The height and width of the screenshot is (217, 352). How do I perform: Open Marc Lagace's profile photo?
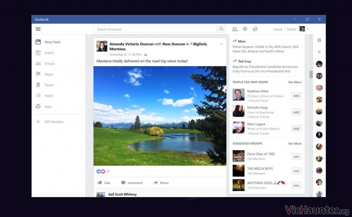coord(239,128)
